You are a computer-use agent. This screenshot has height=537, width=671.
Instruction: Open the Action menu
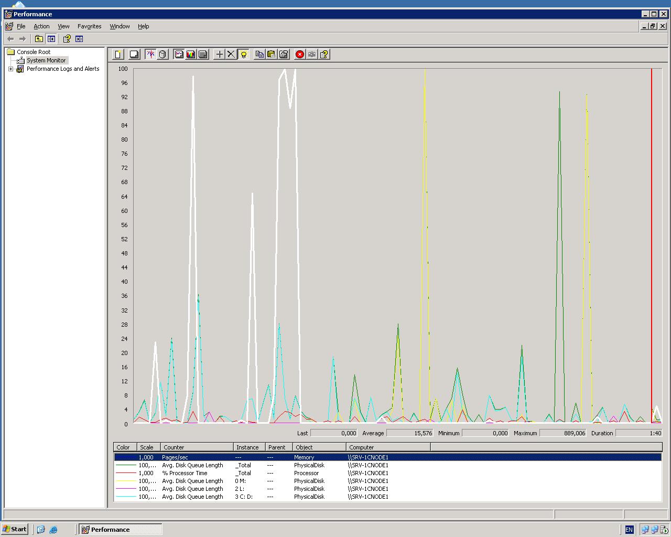pyautogui.click(x=41, y=26)
